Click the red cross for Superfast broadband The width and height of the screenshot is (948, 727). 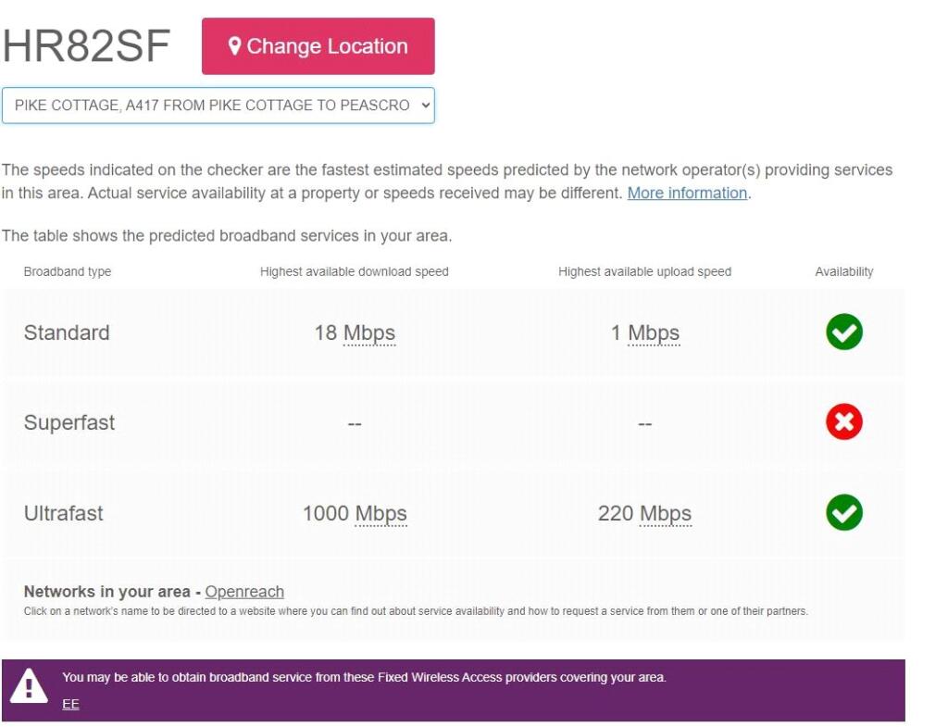click(843, 422)
